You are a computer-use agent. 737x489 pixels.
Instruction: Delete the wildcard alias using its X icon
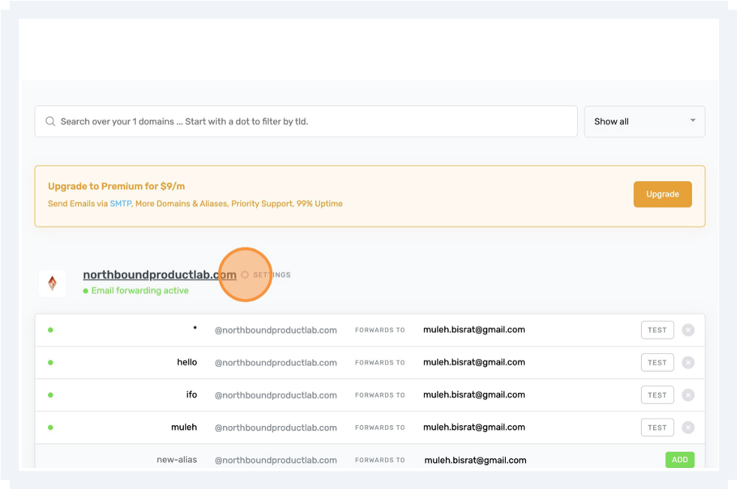688,329
